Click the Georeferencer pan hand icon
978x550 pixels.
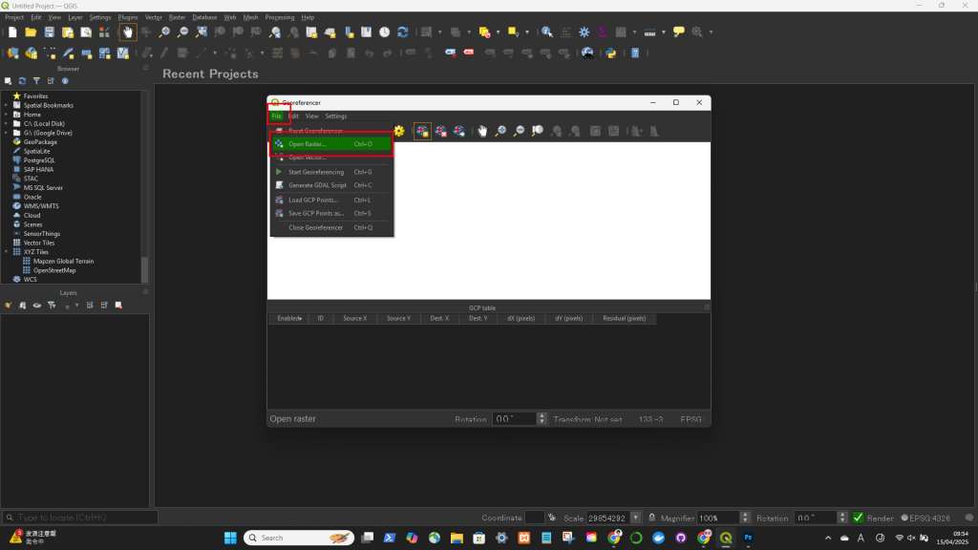(x=483, y=131)
